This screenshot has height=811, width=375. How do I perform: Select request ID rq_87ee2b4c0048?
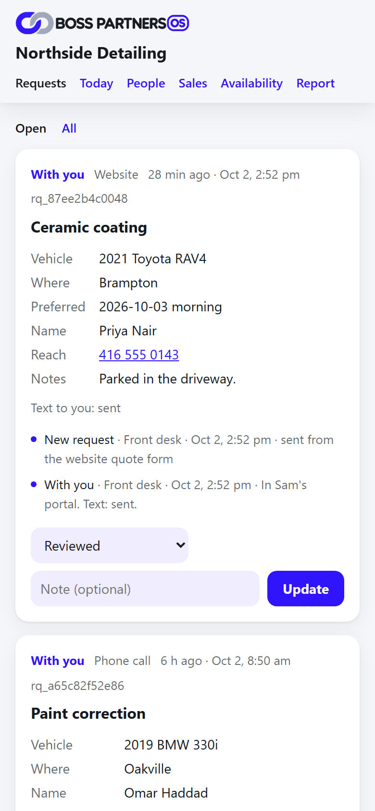tap(79, 198)
